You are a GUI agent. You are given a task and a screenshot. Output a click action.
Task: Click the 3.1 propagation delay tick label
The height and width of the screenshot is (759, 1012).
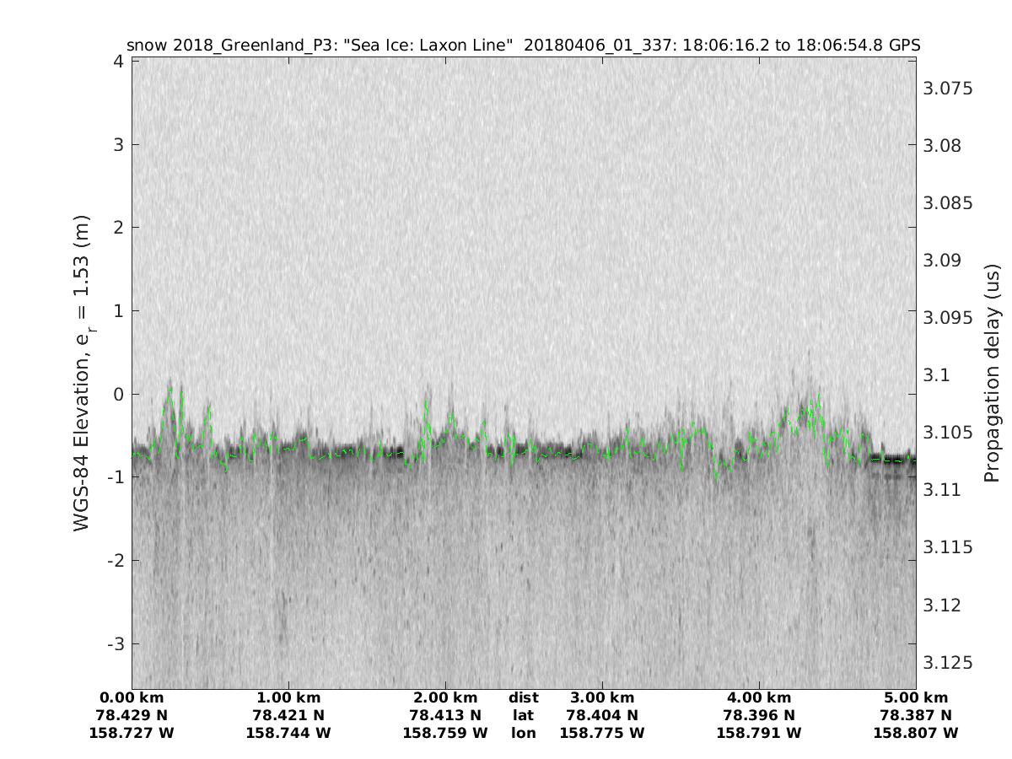pyautogui.click(x=937, y=375)
